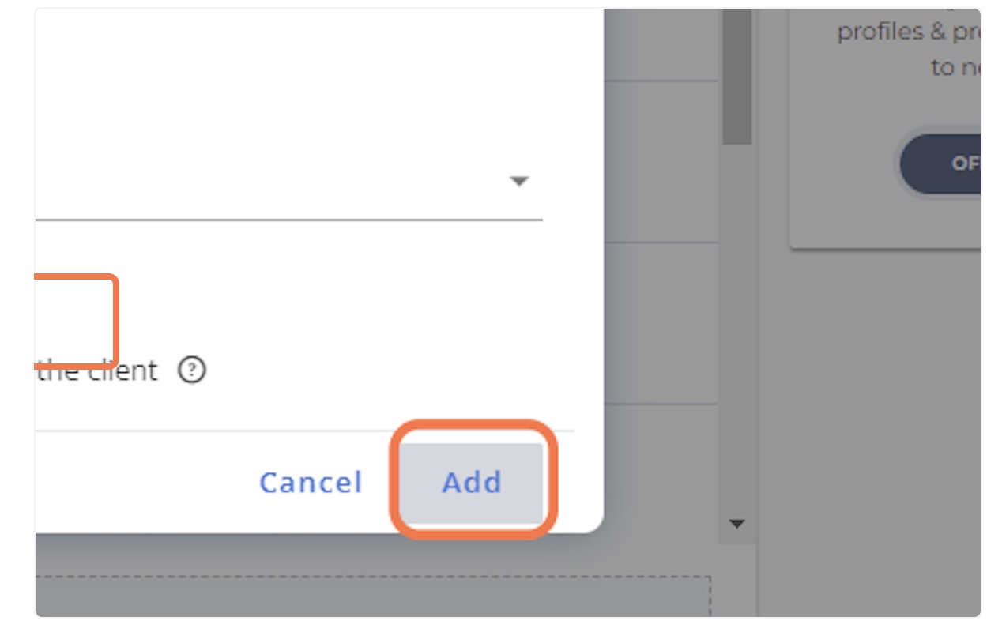1002x632 pixels.
Task: Click inside the orange-outlined box at left
Action: tap(75, 320)
